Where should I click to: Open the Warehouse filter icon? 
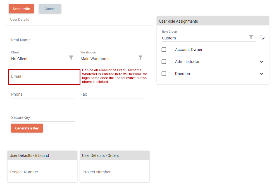(140, 58)
